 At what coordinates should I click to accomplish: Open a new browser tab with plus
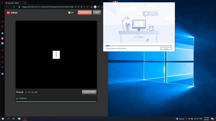(x=28, y=3)
